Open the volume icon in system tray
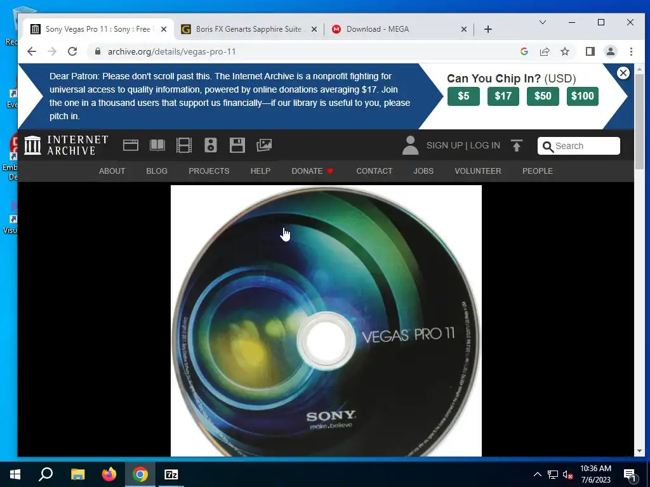 [567, 474]
